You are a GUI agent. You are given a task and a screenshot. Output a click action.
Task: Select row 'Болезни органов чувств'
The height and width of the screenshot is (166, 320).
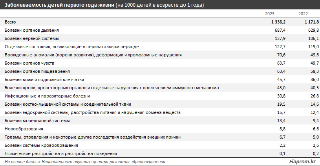tap(32, 63)
